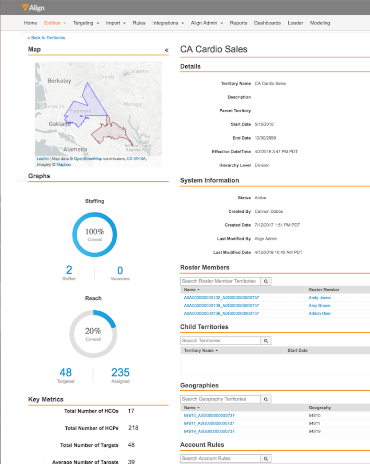Screen dimensions: 370x464
Task: Click the 235 Assigned value
Action: point(120,372)
